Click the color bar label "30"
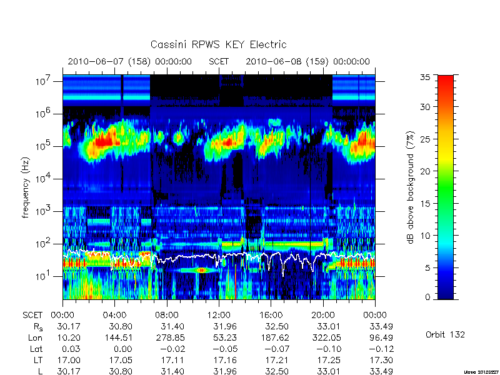The image size is (500, 375). pos(427,107)
